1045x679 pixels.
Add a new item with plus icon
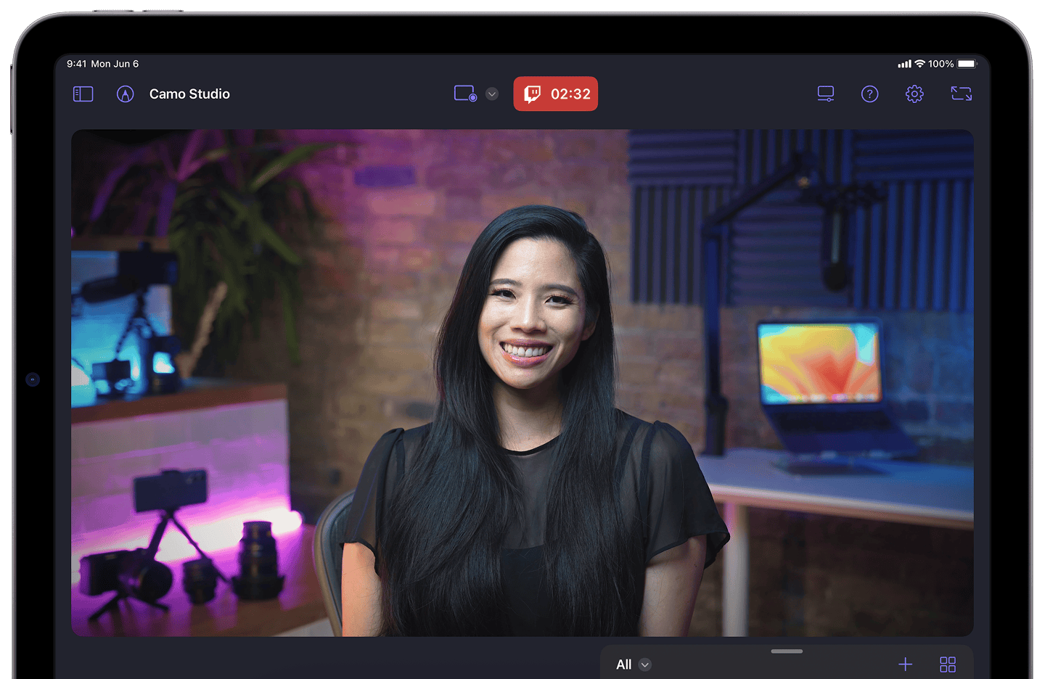point(906,664)
